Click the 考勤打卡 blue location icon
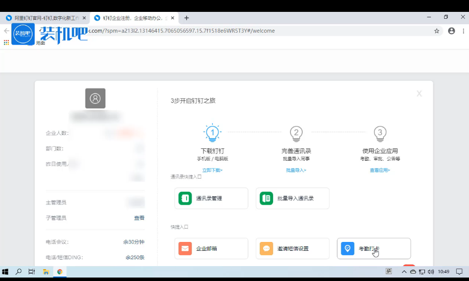Viewport: 469px width, 281px height. [348, 249]
